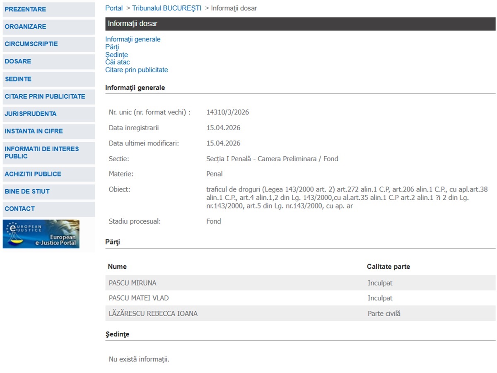497x373 pixels.
Task: Open the CONTACT sidebar menu item
Action: click(x=48, y=209)
